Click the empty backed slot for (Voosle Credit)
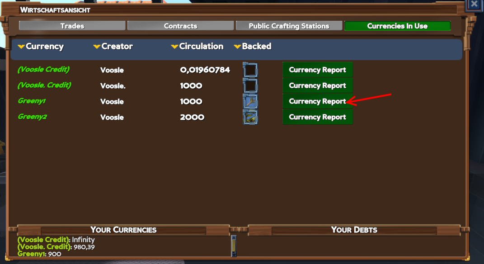 (250, 70)
